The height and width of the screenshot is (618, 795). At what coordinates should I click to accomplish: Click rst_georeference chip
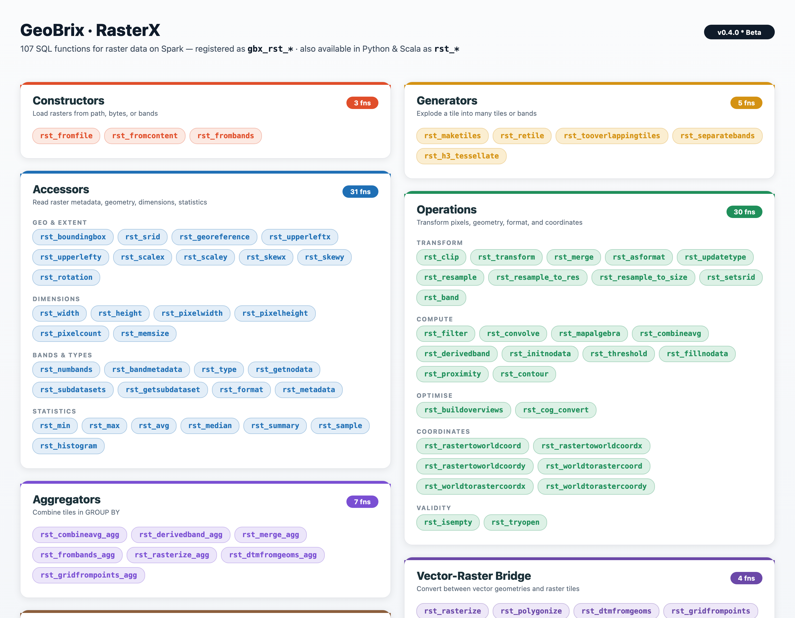(x=214, y=237)
